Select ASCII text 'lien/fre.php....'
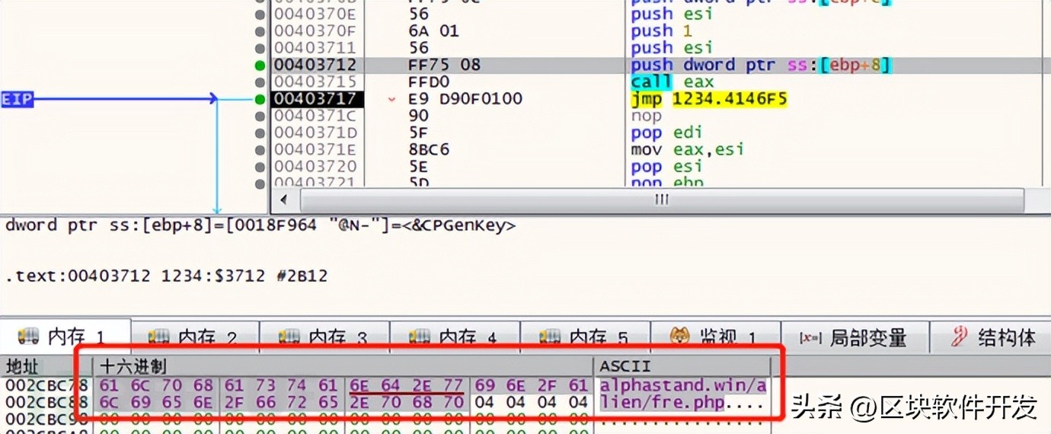Image resolution: width=1051 pixels, height=434 pixels. point(682,401)
